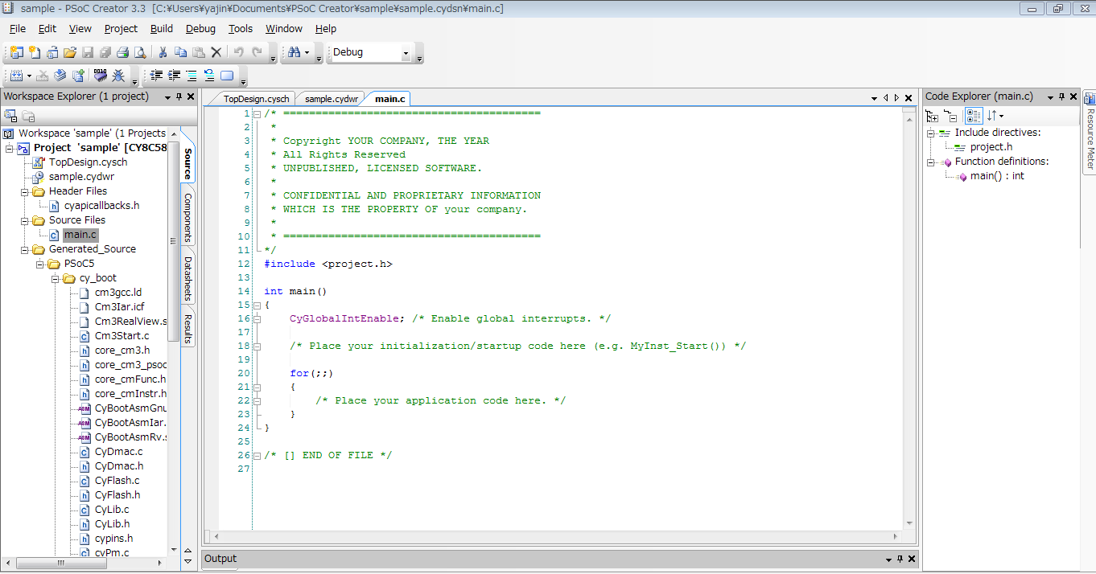Viewport: 1096px width, 574px height.
Task: Collapse code fold at line 15 brace
Action: pos(257,305)
